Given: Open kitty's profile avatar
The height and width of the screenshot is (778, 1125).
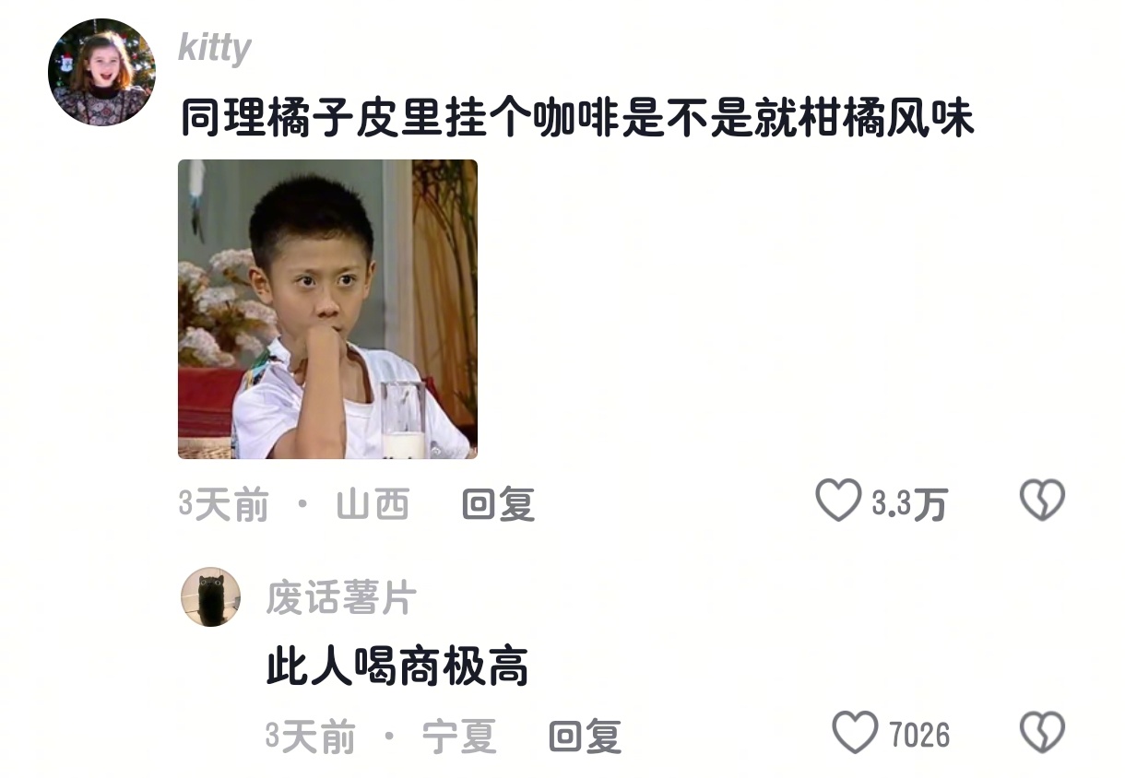Looking at the screenshot, I should (101, 72).
